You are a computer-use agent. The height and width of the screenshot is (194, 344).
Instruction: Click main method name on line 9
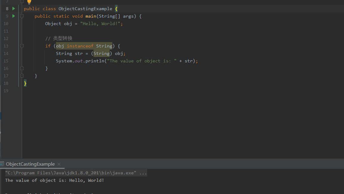(x=91, y=16)
